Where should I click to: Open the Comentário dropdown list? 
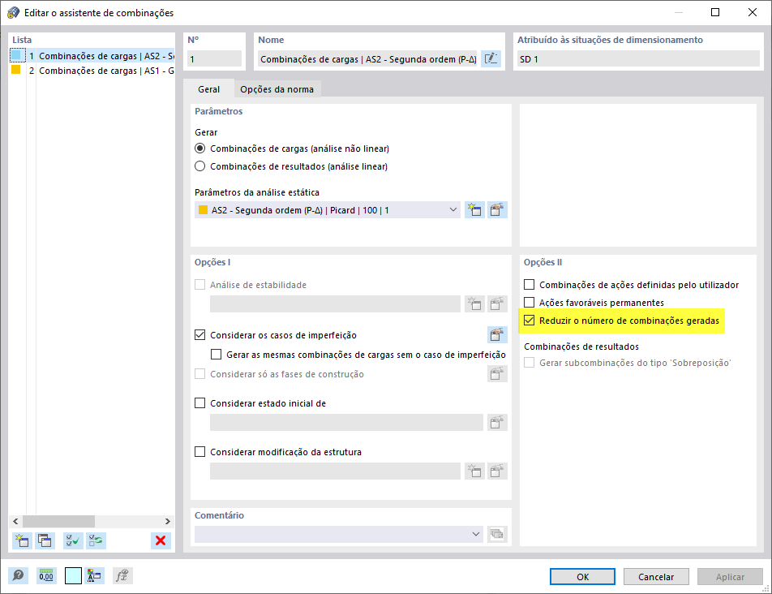click(x=478, y=534)
